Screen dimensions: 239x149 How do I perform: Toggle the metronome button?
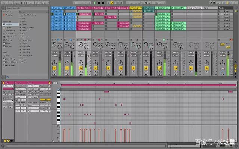coord(38,3)
